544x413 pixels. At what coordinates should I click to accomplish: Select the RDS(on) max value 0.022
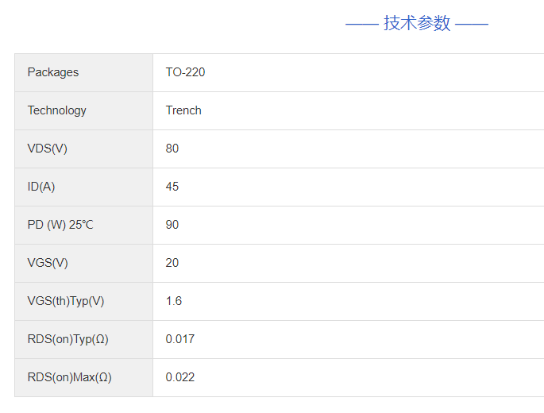coord(180,377)
